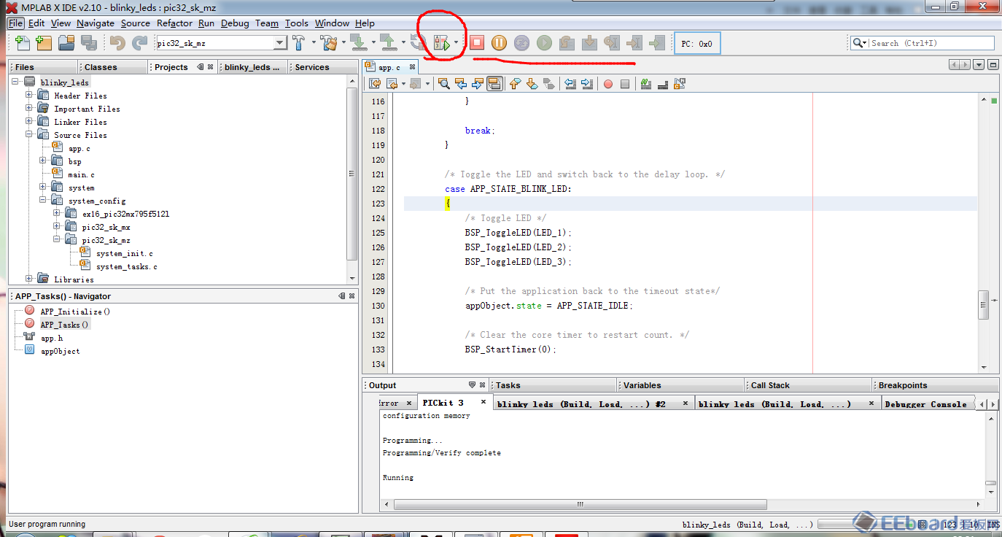Click the Step Into icon
1002x537 pixels.
pyautogui.click(x=589, y=43)
